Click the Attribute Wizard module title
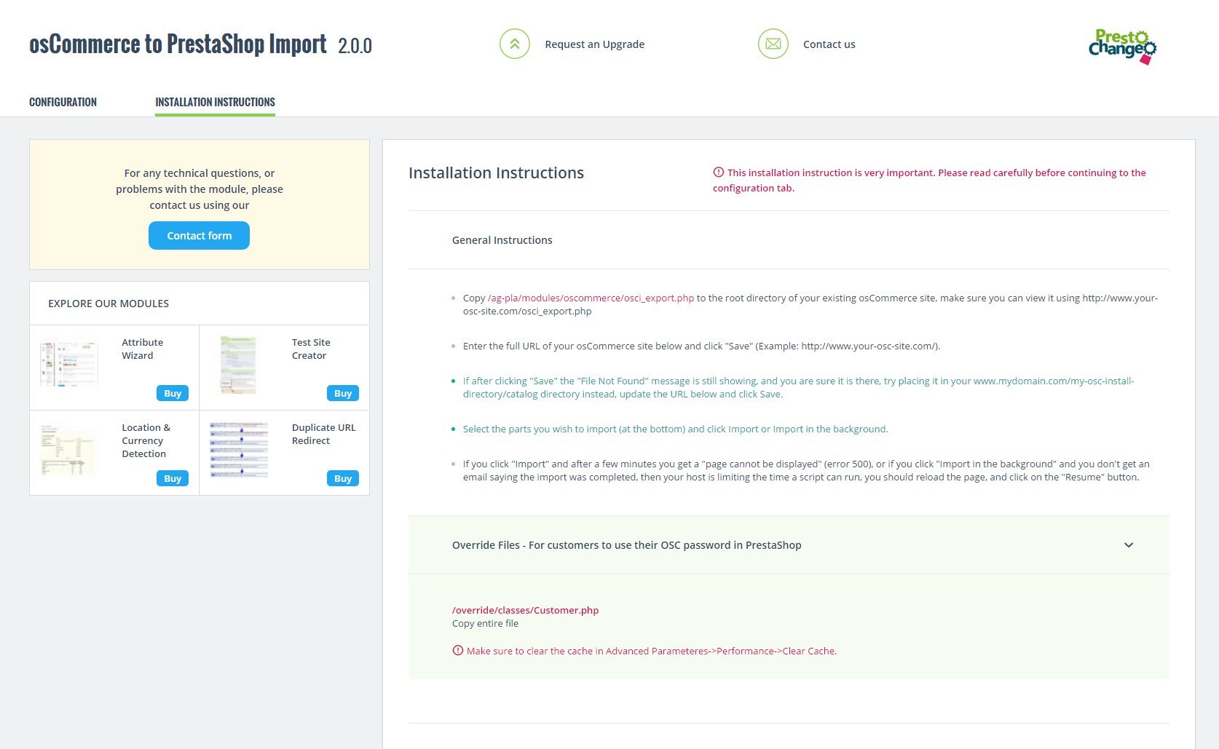The image size is (1219, 749). point(143,349)
